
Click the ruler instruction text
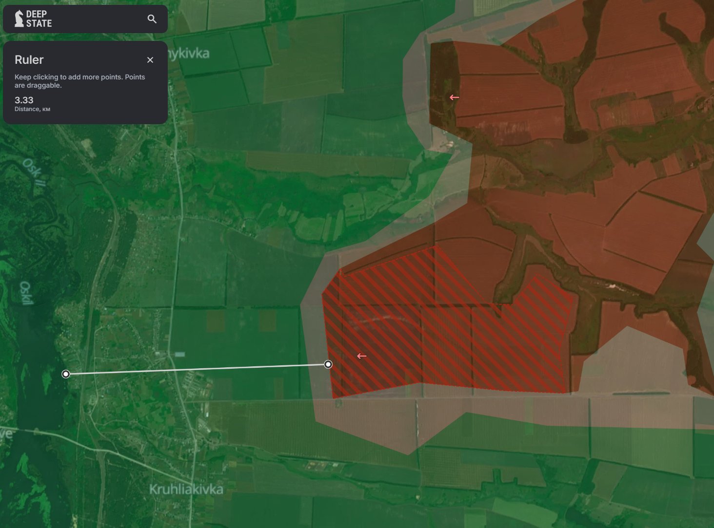(79, 81)
